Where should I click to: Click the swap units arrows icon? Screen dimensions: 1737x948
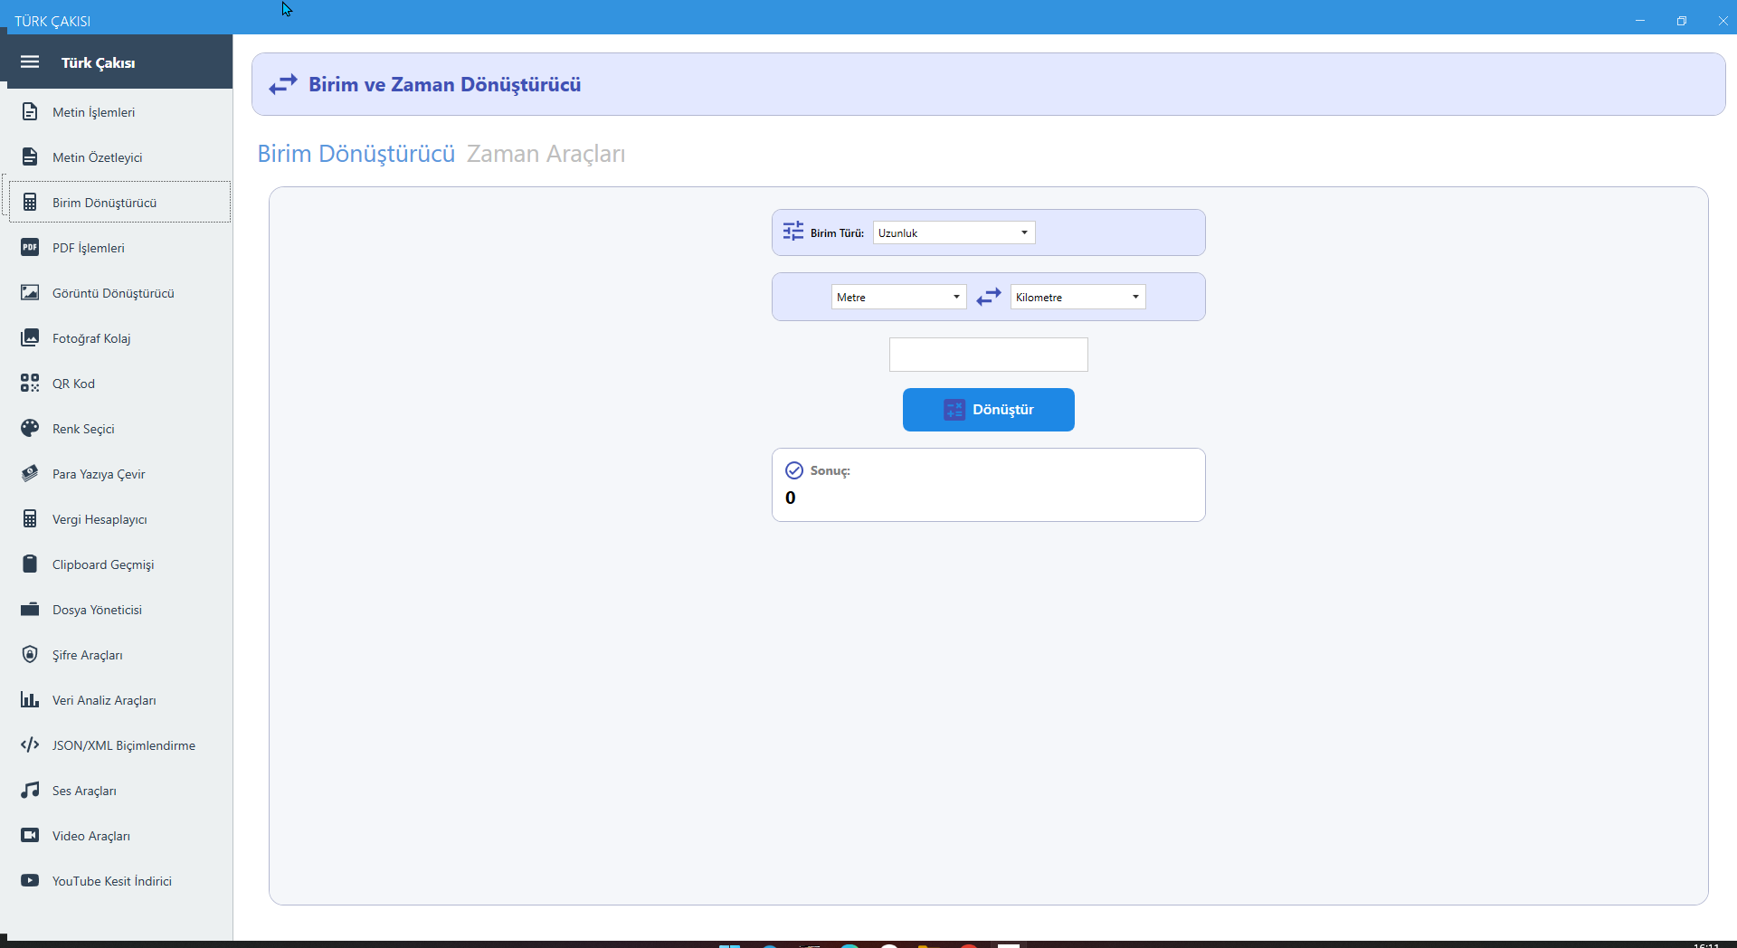point(989,297)
